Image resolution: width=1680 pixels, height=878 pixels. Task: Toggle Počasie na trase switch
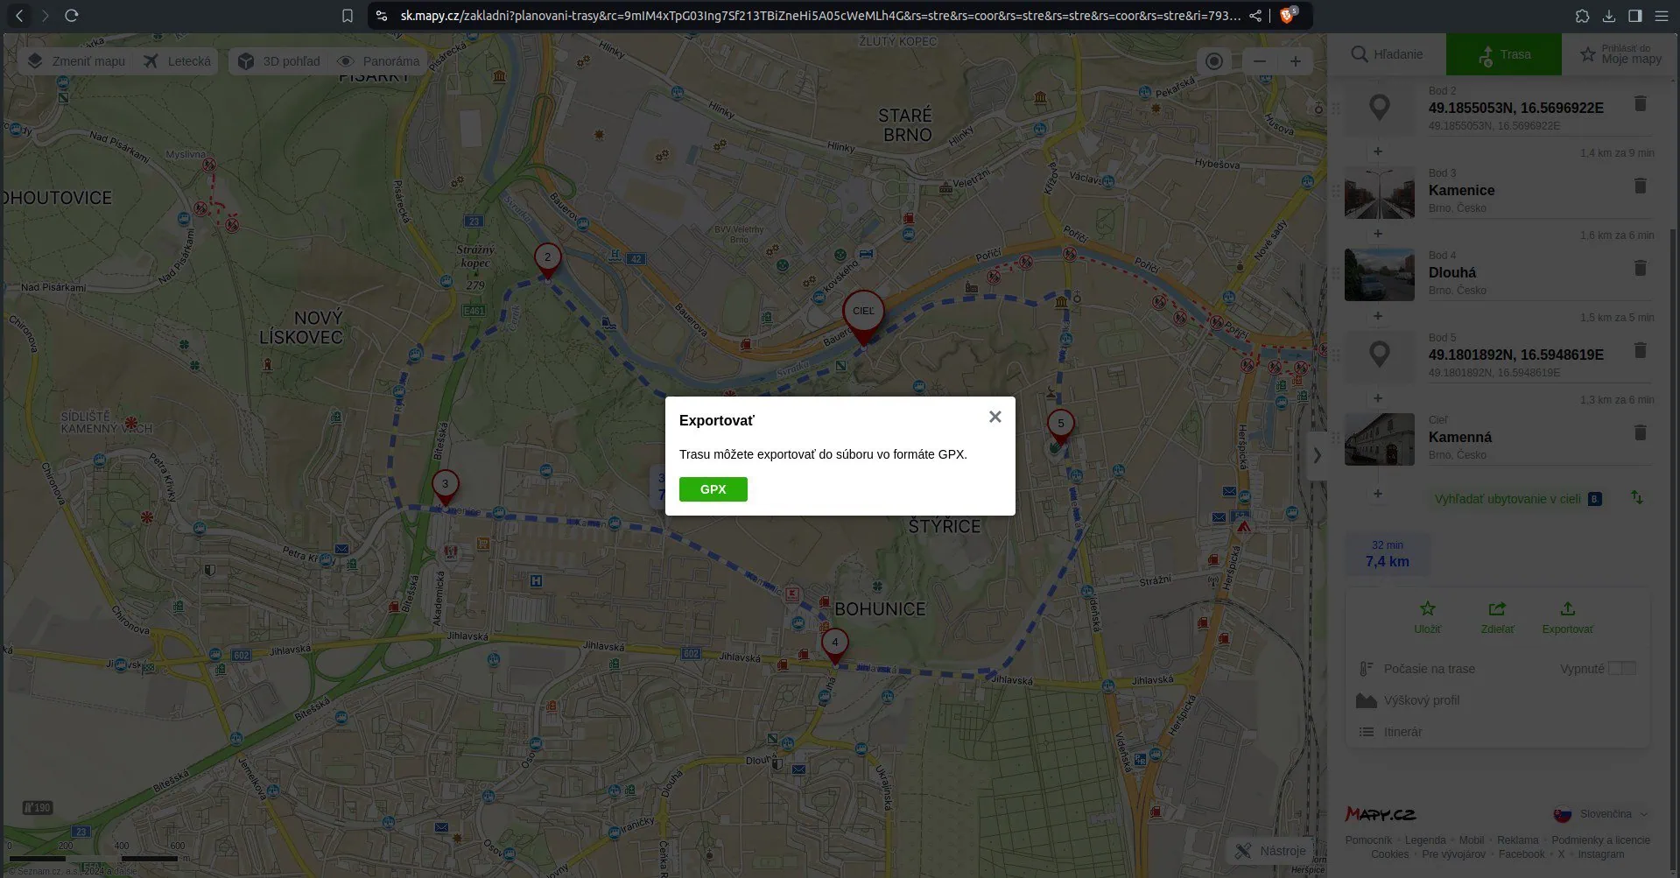(1621, 669)
